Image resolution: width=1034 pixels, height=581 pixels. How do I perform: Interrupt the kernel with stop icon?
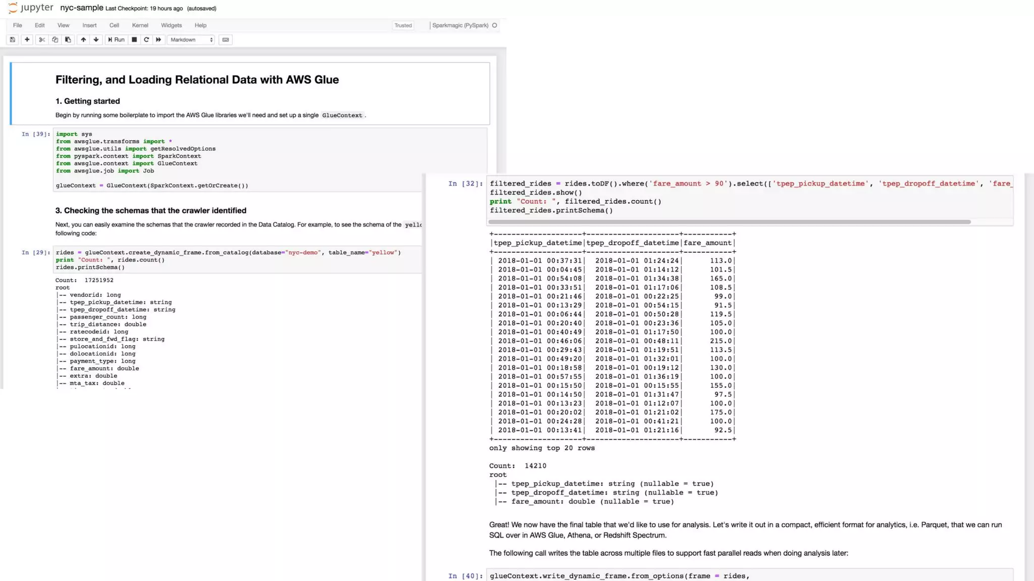pos(134,39)
